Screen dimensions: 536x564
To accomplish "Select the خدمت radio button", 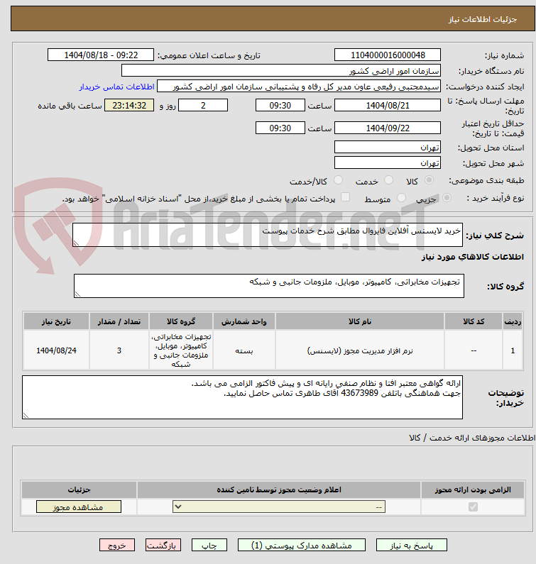I will [x=388, y=180].
